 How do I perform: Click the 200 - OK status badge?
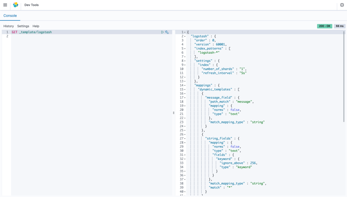324,26
